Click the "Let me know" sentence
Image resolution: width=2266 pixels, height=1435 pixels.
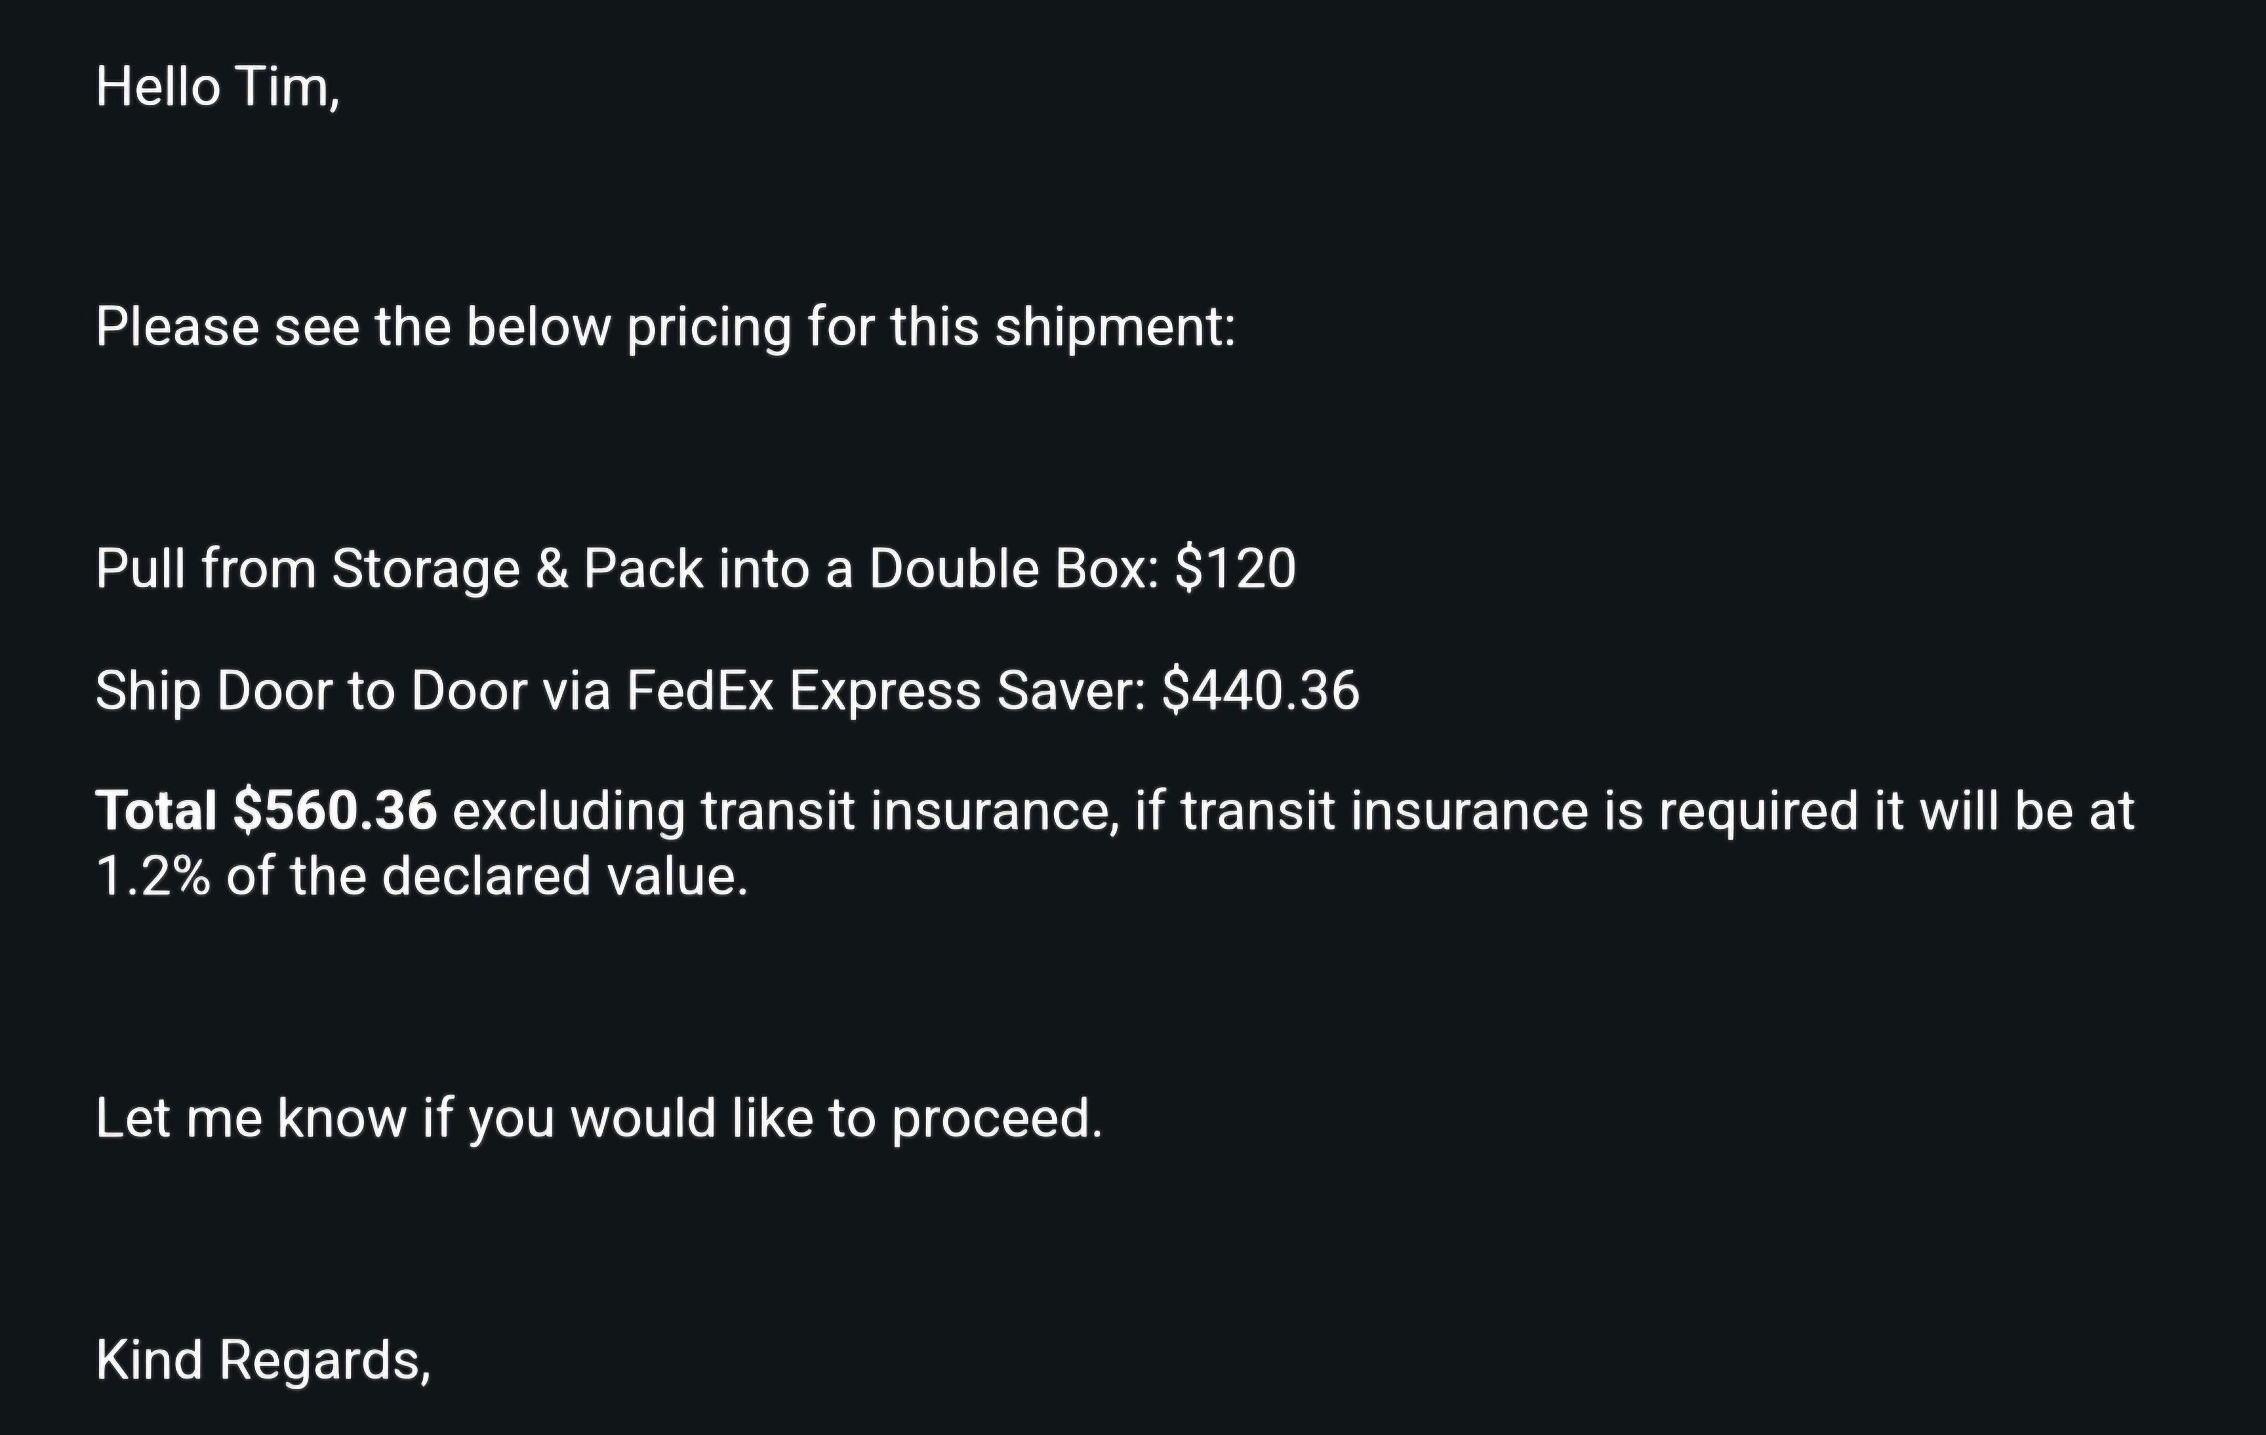pyautogui.click(x=599, y=1119)
